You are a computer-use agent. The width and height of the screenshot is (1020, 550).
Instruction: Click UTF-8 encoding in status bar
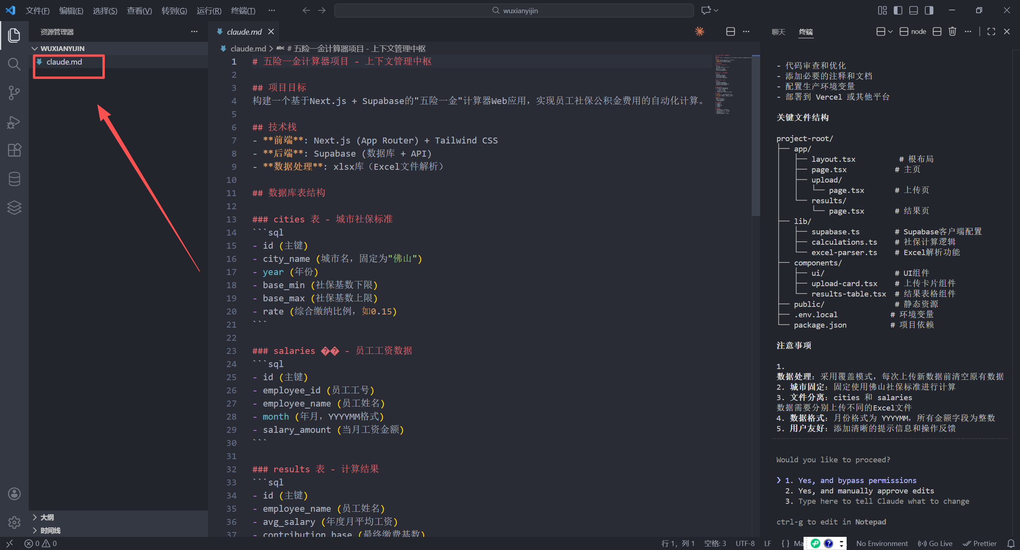[x=745, y=543]
